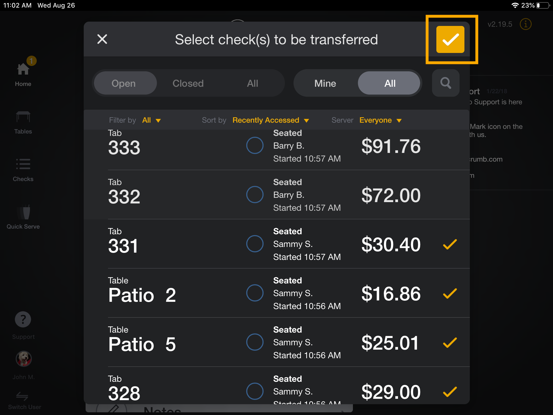Switch to Quick Serve mode

point(23,213)
